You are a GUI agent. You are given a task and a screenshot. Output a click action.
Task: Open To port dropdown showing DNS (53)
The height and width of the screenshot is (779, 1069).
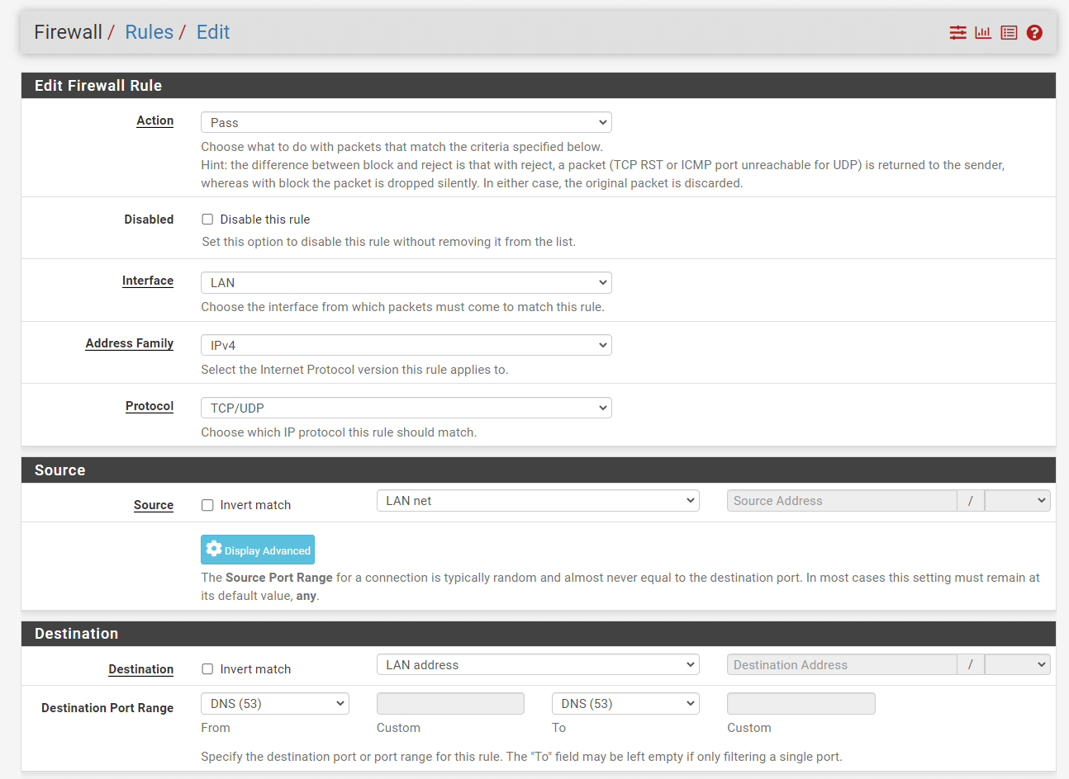click(x=625, y=704)
